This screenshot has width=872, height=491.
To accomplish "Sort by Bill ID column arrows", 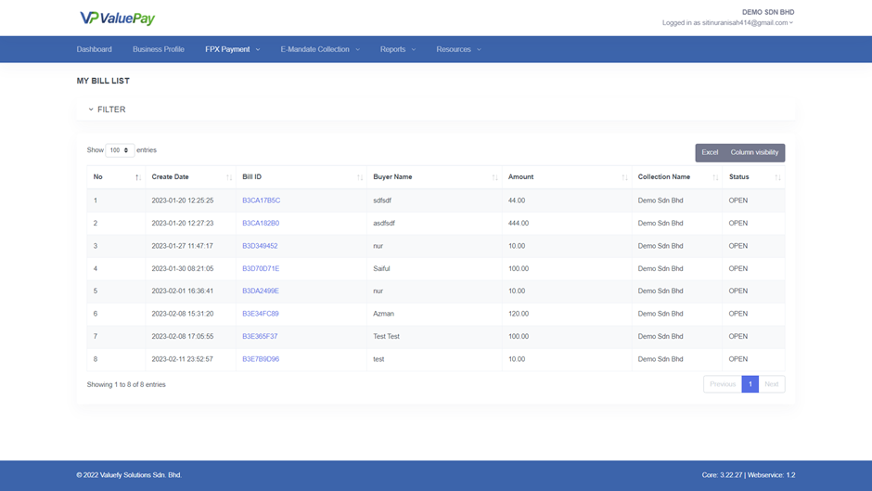I will (x=360, y=177).
